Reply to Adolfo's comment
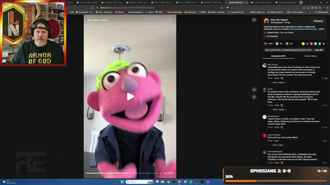The height and width of the screenshot is (185, 330). point(277,105)
